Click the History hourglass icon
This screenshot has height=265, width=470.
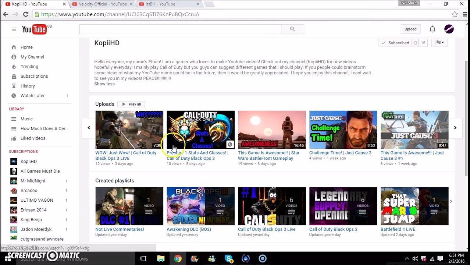tap(14, 86)
